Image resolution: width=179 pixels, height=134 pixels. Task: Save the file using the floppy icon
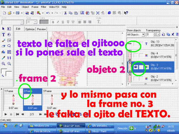coord(18,13)
